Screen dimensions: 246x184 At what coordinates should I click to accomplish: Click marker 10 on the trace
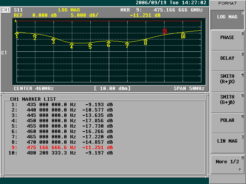click(x=183, y=36)
